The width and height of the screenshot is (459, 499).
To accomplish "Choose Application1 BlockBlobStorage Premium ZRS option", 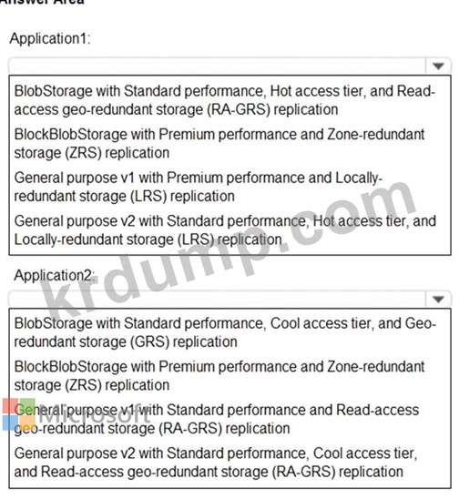I will (x=219, y=144).
